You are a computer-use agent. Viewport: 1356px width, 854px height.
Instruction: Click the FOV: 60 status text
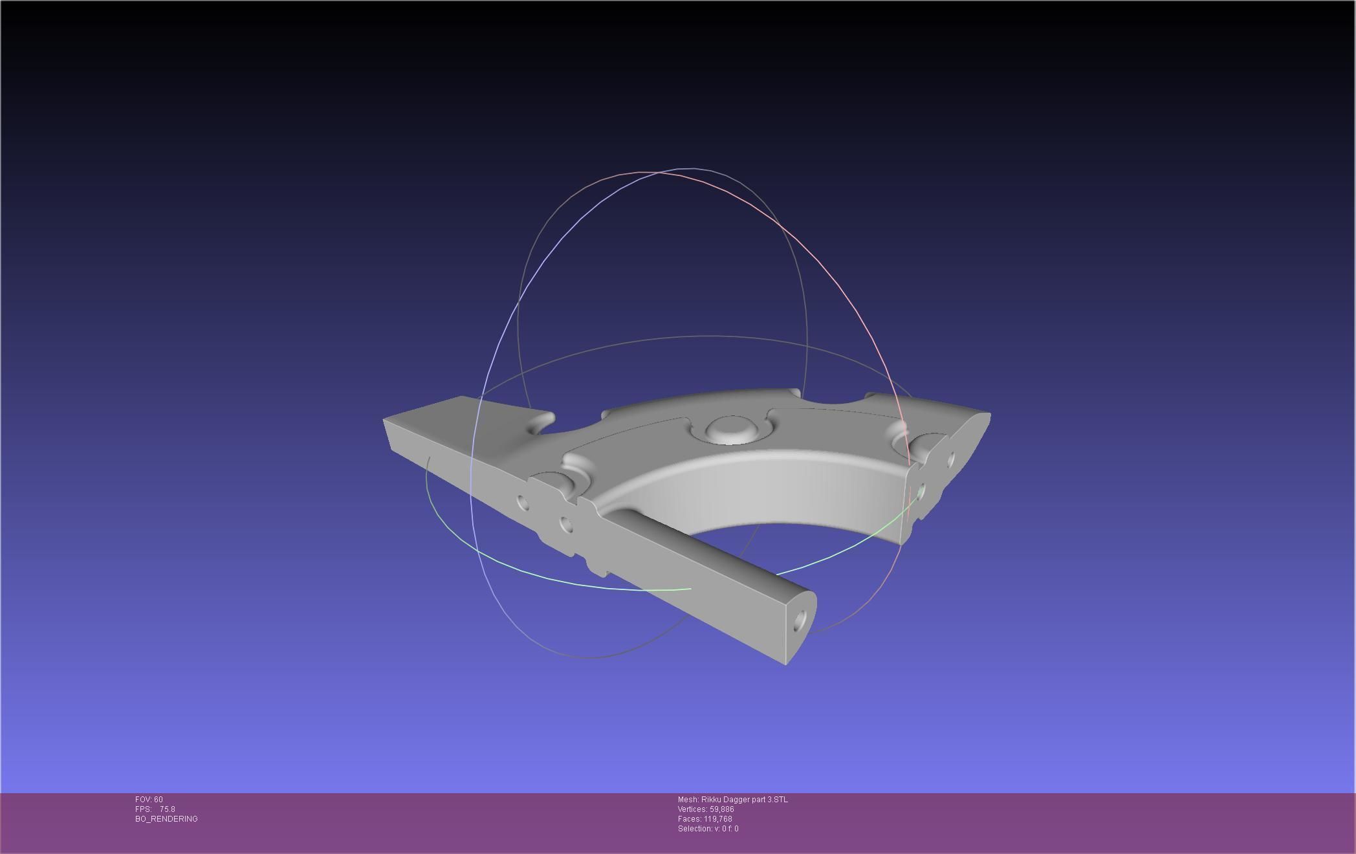click(149, 800)
